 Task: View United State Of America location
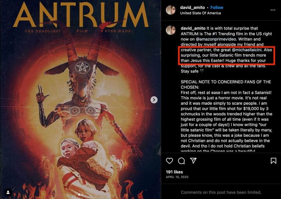point(200,13)
